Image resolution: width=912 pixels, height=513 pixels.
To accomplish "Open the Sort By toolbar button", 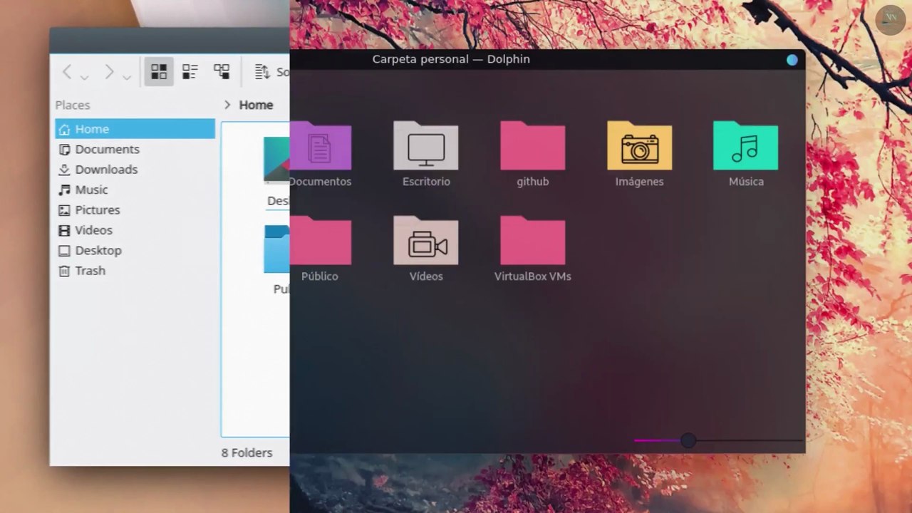I will (x=272, y=72).
